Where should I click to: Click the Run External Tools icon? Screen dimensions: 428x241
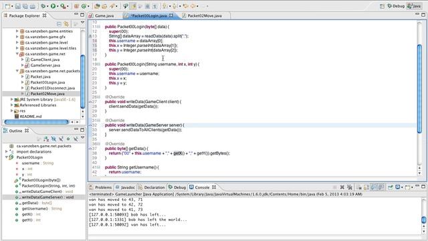(x=63, y=6)
